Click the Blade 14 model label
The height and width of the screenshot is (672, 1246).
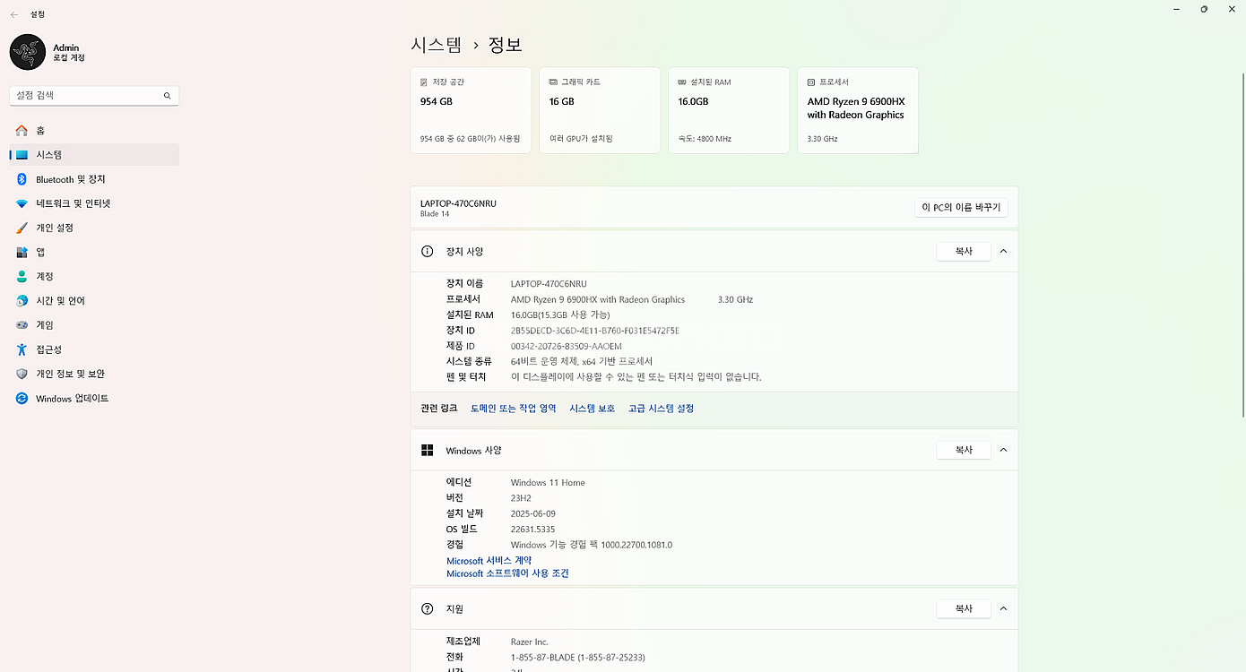[435, 214]
